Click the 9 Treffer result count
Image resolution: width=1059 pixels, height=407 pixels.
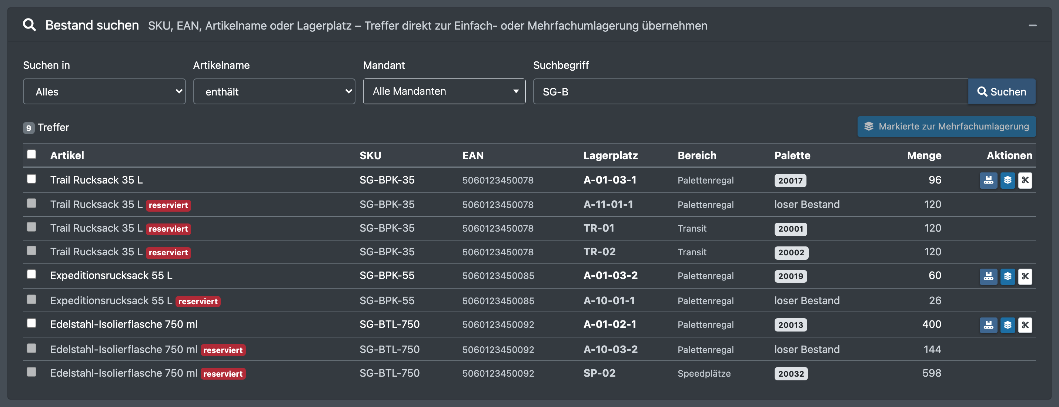pyautogui.click(x=46, y=127)
